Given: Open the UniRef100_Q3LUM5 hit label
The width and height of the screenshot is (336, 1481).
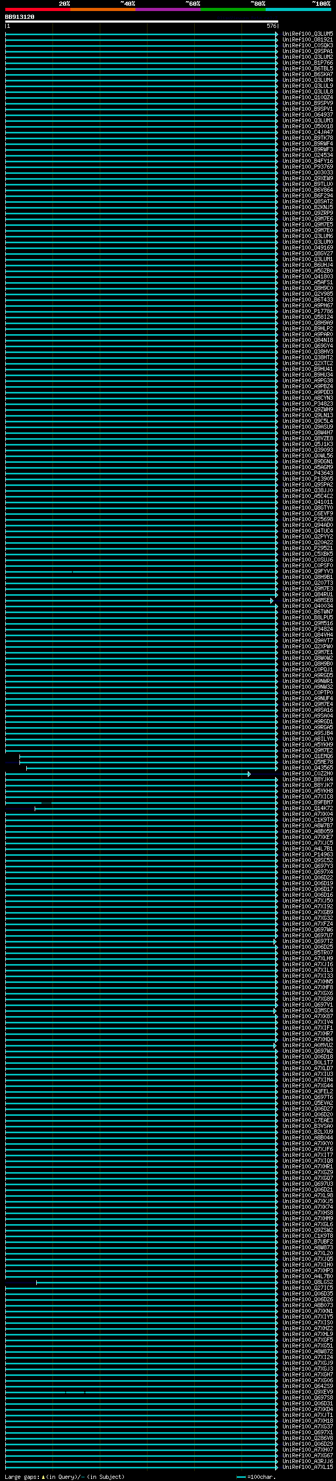Looking at the screenshot, I should 308,34.
